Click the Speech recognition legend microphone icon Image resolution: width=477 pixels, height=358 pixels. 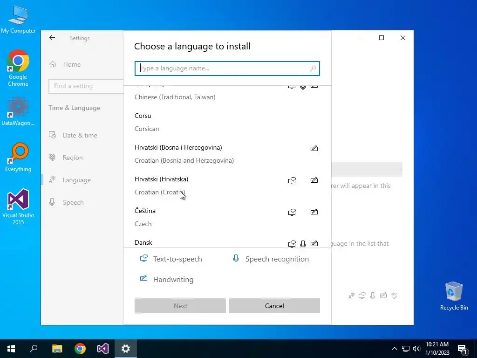[236, 258]
